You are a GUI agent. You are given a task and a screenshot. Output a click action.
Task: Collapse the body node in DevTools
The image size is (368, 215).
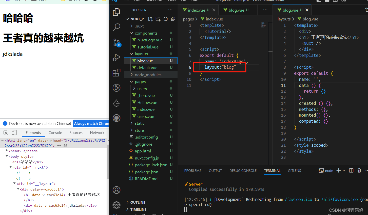[7, 156]
